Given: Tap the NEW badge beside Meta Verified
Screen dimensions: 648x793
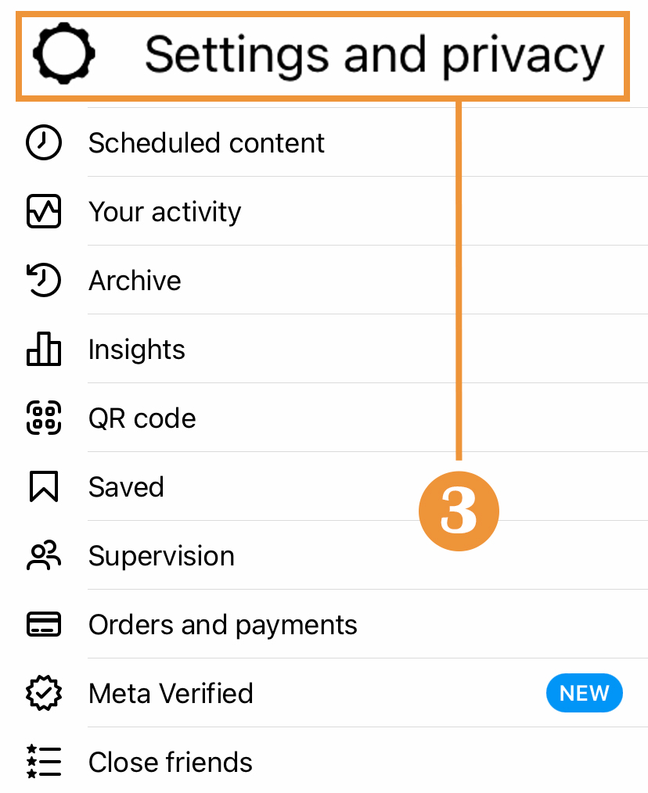Looking at the screenshot, I should click(584, 694).
